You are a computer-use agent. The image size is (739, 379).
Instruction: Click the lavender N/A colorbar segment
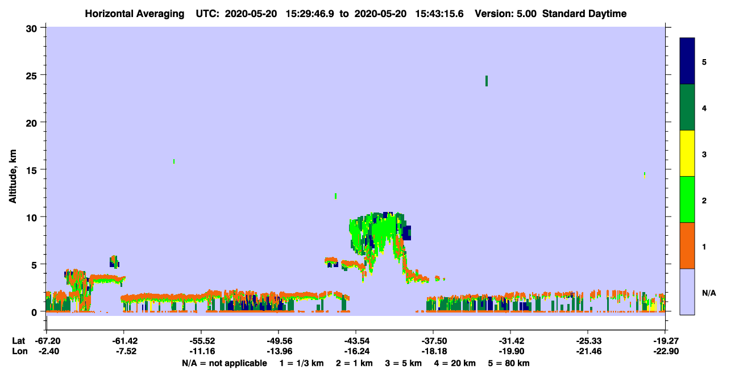click(x=687, y=291)
